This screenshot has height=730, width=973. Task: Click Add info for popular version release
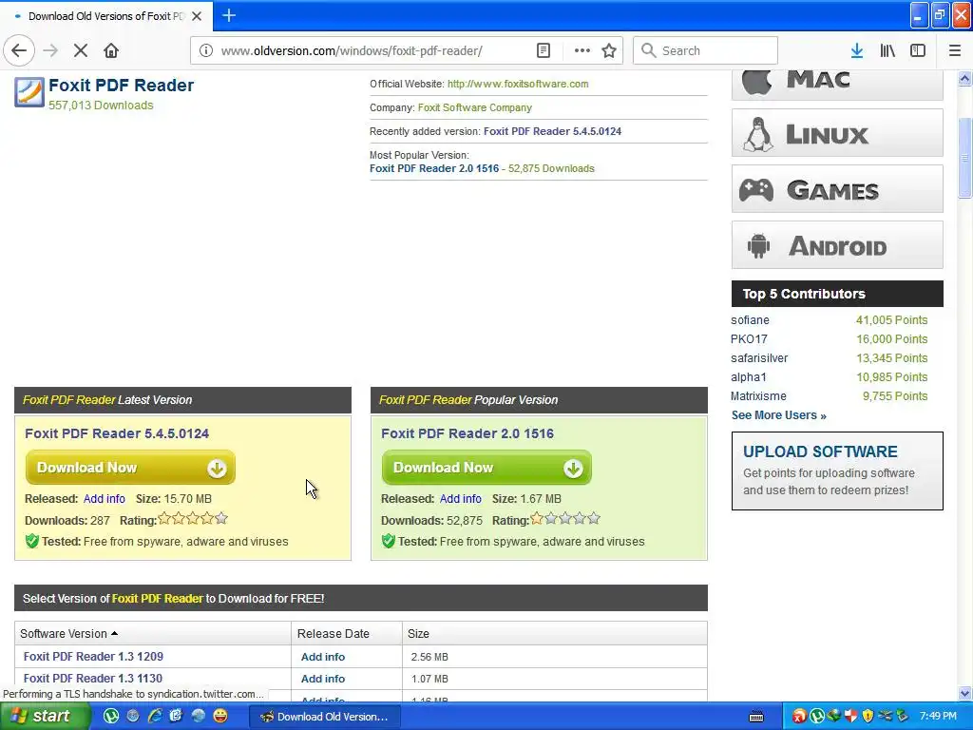pos(461,498)
